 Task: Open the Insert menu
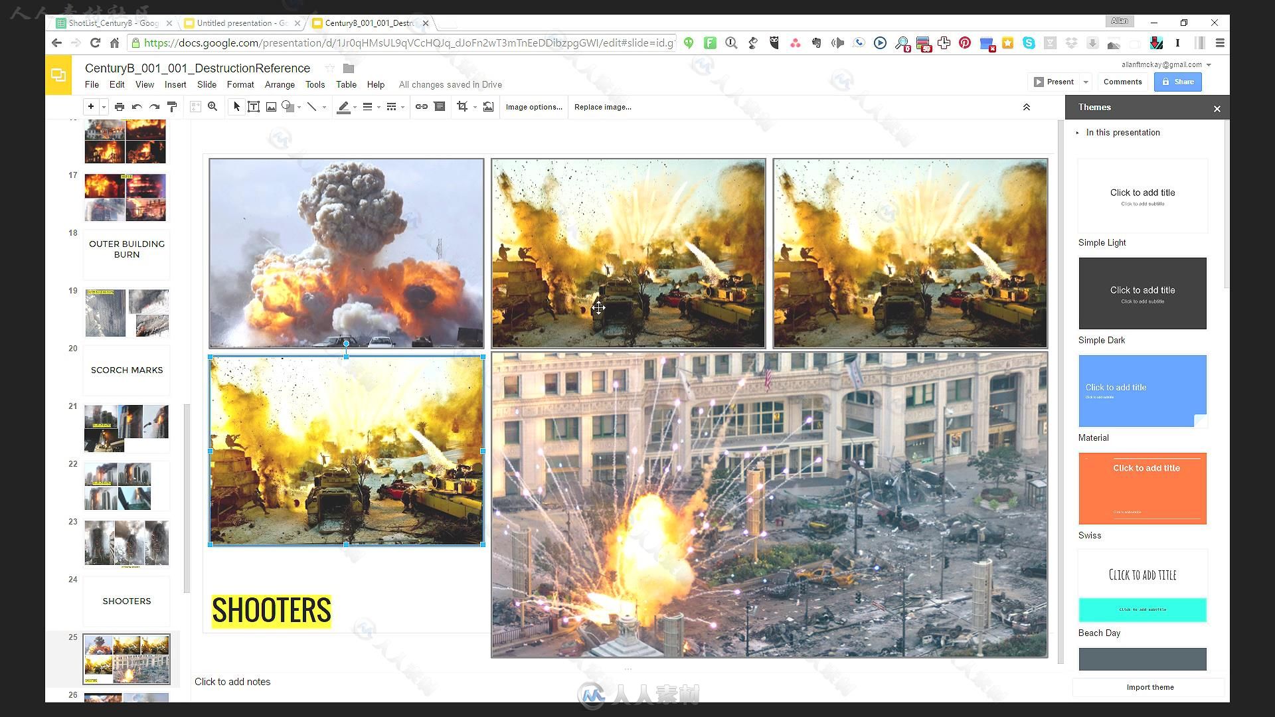175,85
